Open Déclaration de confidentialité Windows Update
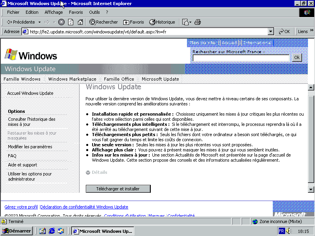Image resolution: width=315 pixels, height=236 pixels. (x=84, y=207)
